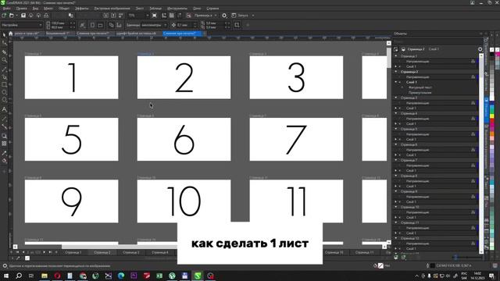Screen dimensions: 500x281
Task: Select the Freehand drawing tool
Action: pyautogui.click(x=4, y=69)
